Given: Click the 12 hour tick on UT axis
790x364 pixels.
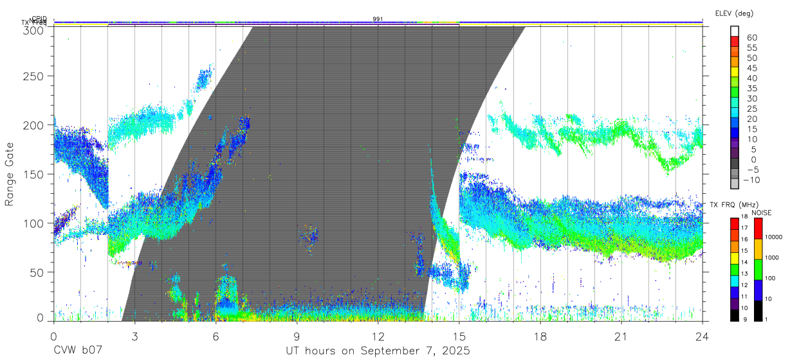Looking at the screenshot, I should coord(378,336).
